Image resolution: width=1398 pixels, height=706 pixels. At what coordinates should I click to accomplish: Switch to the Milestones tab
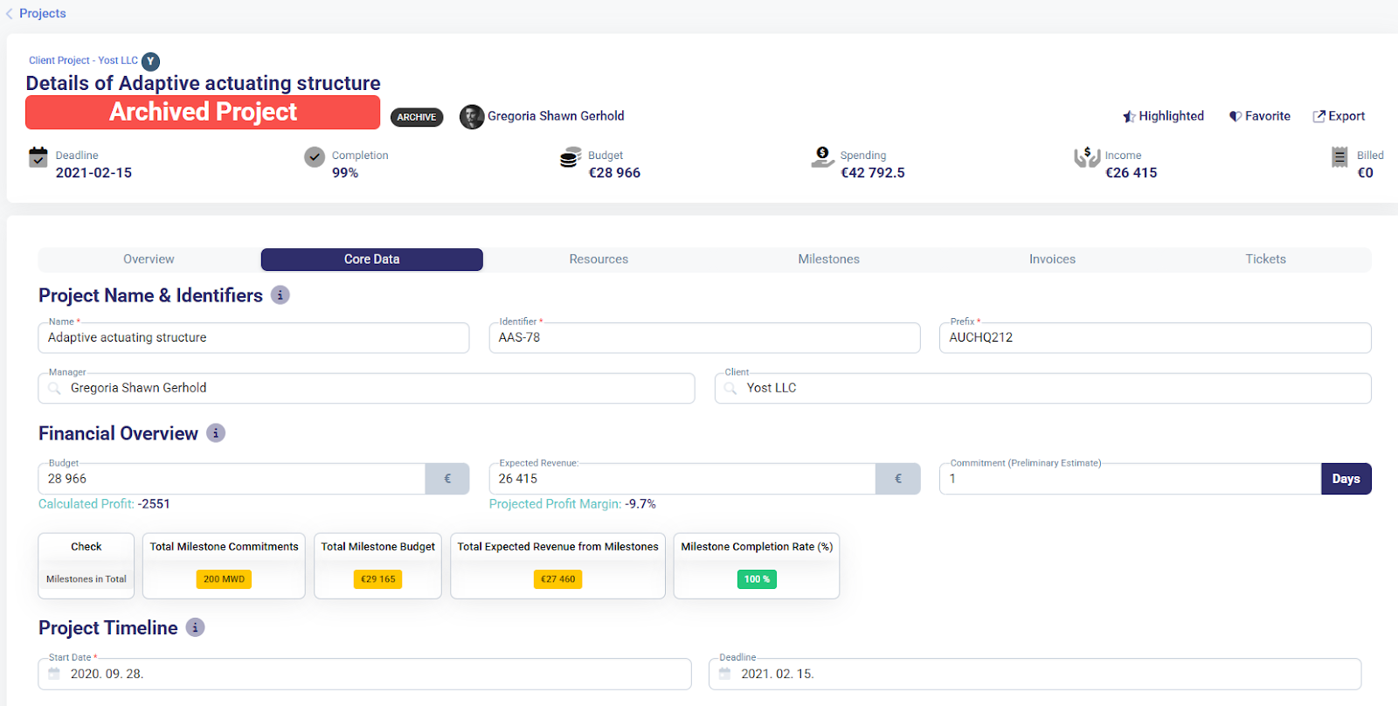point(828,260)
